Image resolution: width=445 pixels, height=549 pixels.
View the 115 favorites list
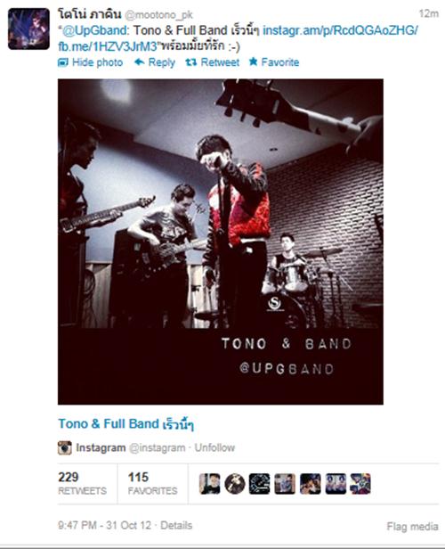pyautogui.click(x=152, y=484)
